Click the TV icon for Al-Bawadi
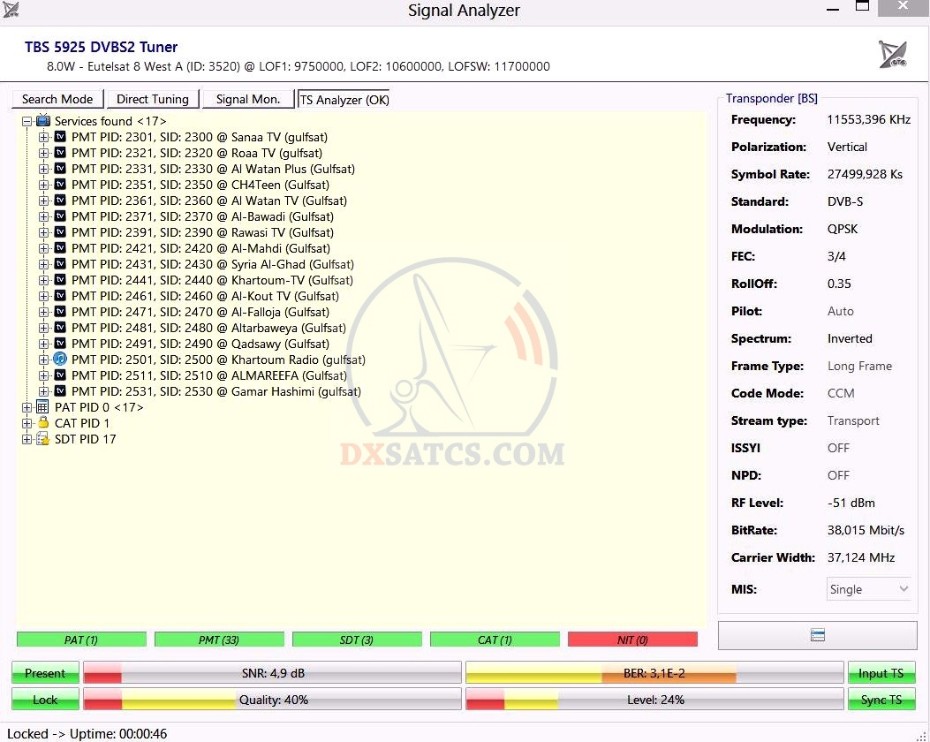This screenshot has height=742, width=930. click(60, 216)
